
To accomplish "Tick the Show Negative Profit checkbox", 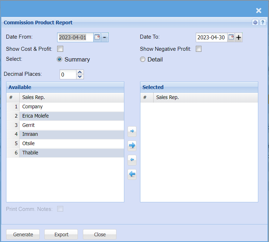I will pos(199,49).
